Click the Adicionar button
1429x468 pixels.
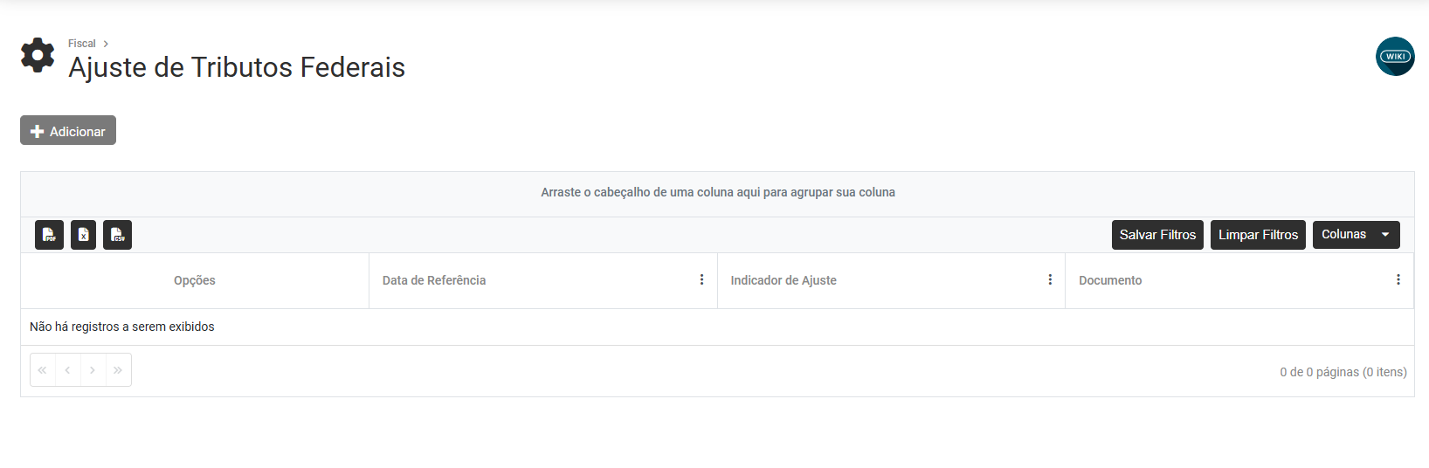[68, 131]
